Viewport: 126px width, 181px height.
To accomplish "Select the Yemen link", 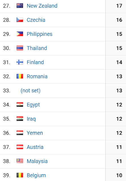I will [x=35, y=133].
